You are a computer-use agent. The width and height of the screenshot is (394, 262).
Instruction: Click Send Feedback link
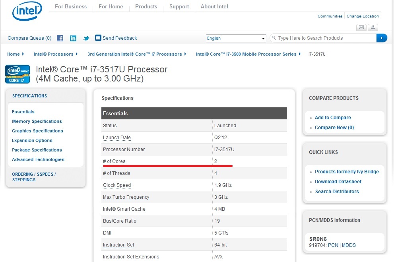coord(119,38)
